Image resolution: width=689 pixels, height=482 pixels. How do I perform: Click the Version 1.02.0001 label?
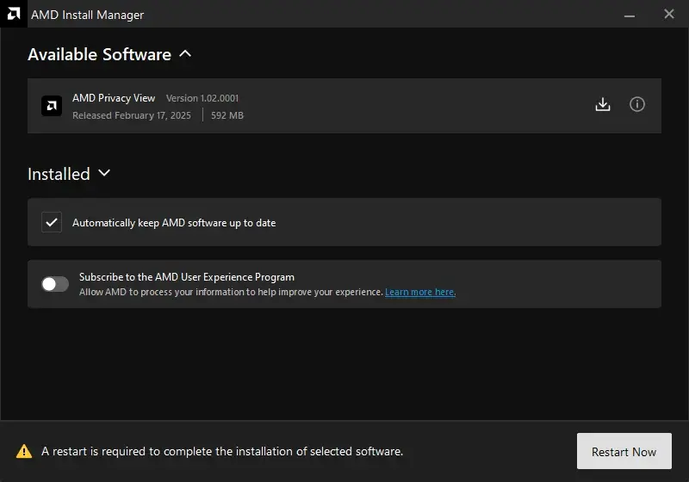coord(202,98)
